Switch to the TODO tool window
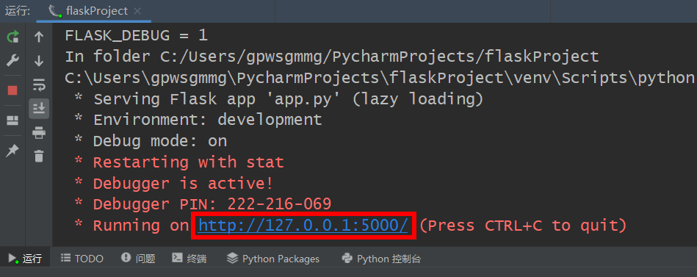The width and height of the screenshot is (697, 277). [x=82, y=259]
